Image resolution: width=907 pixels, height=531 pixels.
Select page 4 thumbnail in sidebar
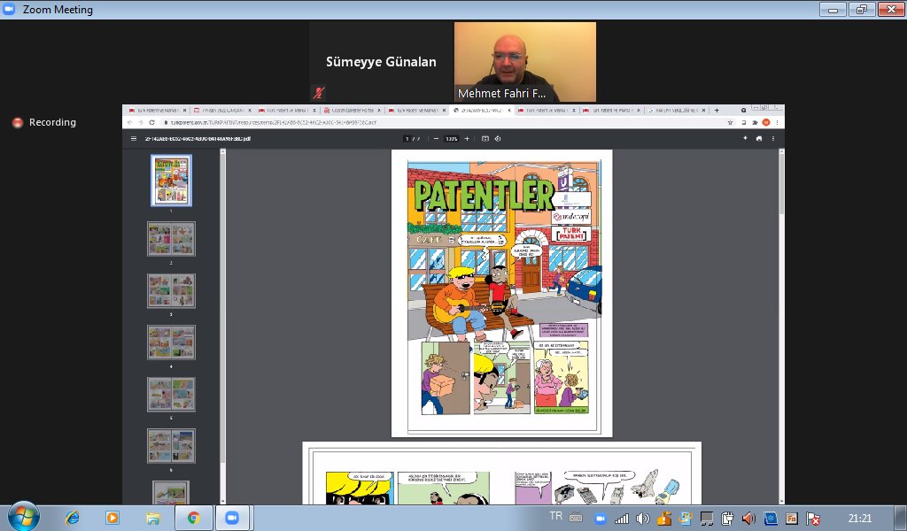click(x=171, y=342)
